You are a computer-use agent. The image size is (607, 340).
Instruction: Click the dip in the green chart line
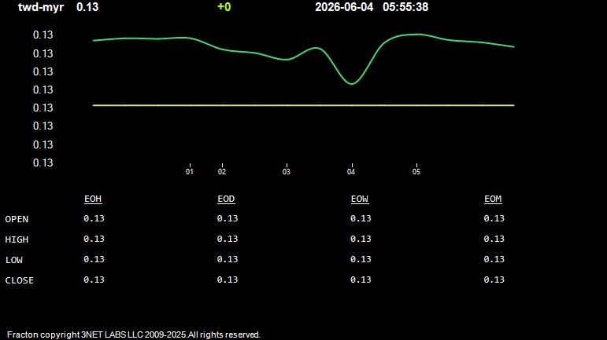pyautogui.click(x=351, y=83)
